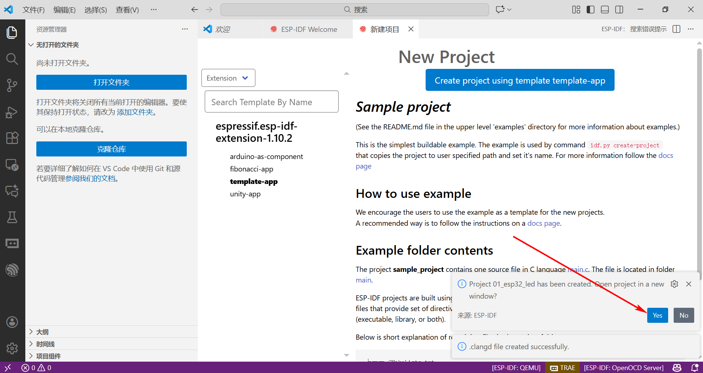Click ESP-IDF: OpenOCD Server status entry
The image size is (703, 373).
tap(624, 368)
